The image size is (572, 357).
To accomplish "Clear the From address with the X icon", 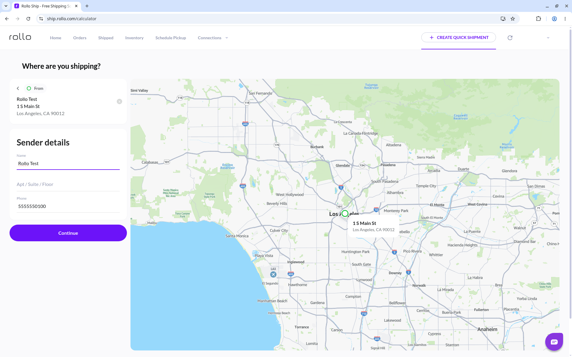I will coord(119,101).
